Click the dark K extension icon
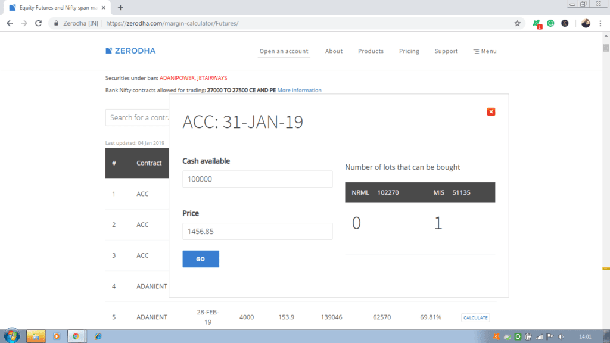This screenshot has height=343, width=610. (564, 23)
